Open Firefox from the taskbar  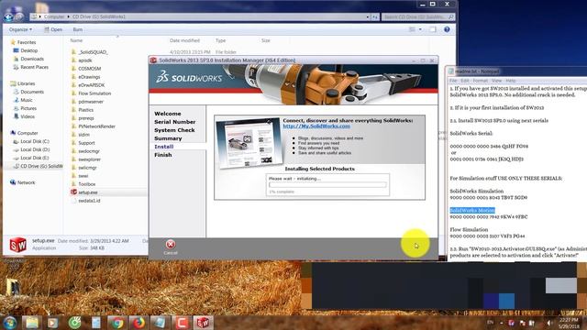coord(138,323)
